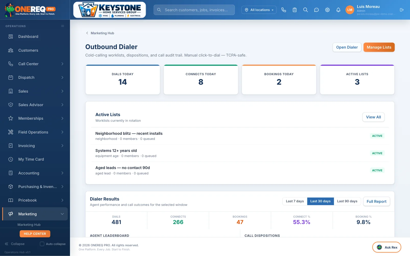The width and height of the screenshot is (410, 256).
Task: Click the Memberships star icon
Action: [x=11, y=118]
